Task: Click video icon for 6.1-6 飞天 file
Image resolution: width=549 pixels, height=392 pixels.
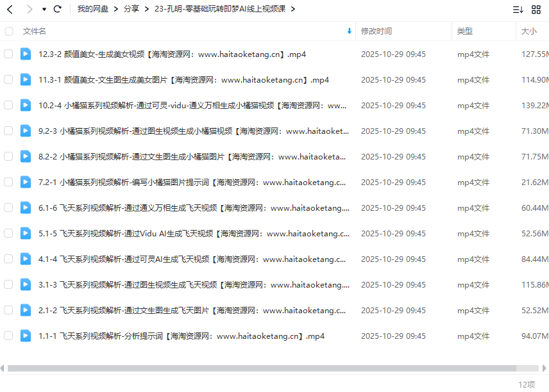Action: pos(25,208)
